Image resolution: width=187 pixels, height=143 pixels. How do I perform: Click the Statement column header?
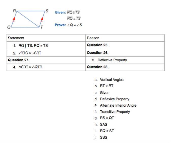[16, 38]
